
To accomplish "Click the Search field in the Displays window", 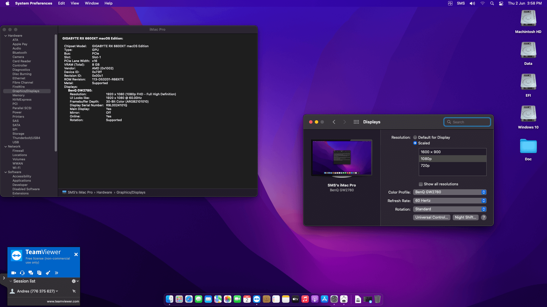I will [467, 122].
